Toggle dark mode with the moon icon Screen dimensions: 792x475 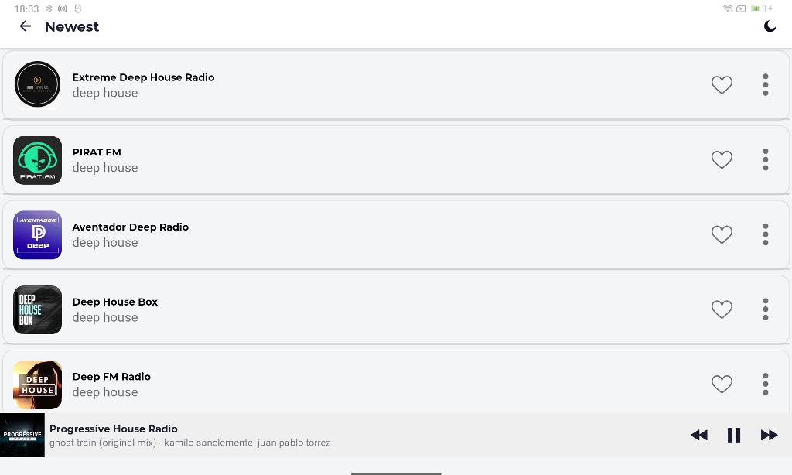770,26
